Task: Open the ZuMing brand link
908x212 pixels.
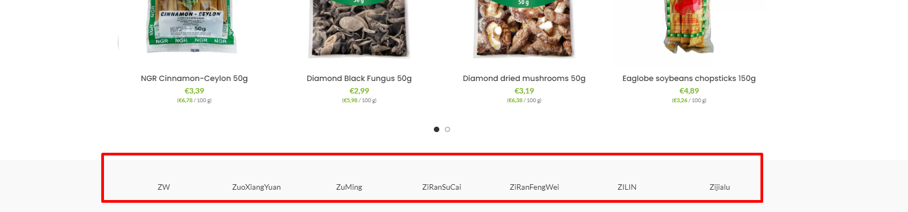Action: pyautogui.click(x=349, y=187)
